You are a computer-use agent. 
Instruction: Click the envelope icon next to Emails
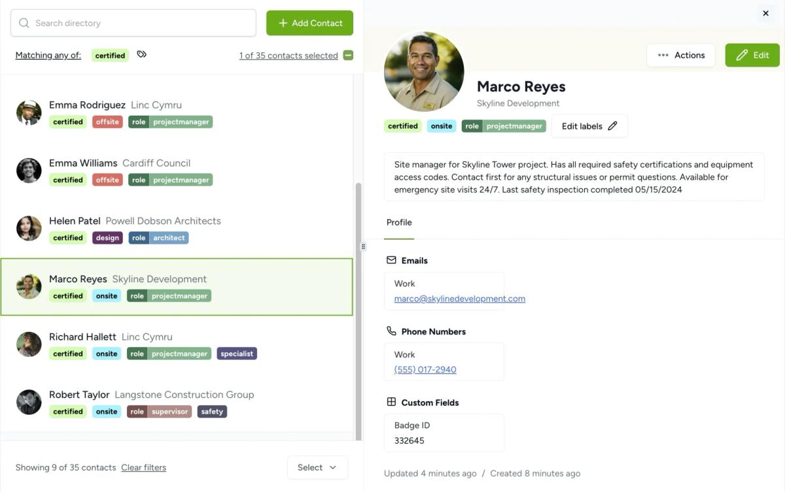tap(392, 259)
